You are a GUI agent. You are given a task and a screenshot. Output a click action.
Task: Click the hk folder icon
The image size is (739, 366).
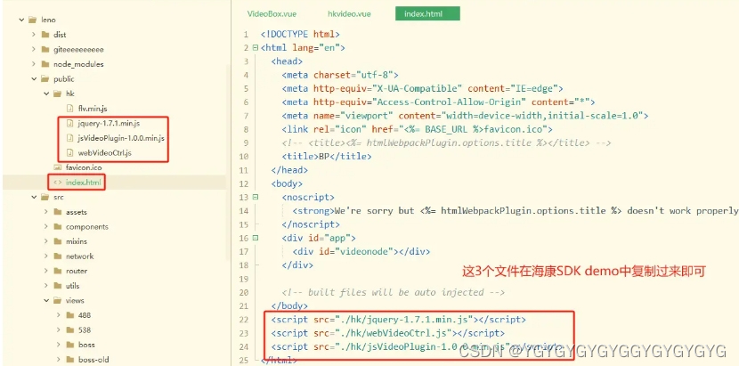pos(58,94)
